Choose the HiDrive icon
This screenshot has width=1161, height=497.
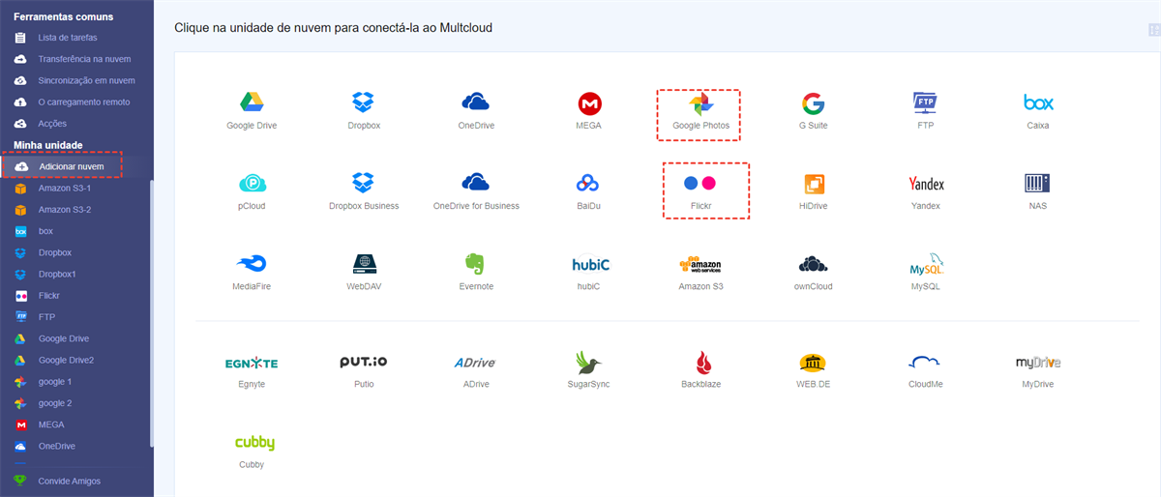tap(813, 184)
